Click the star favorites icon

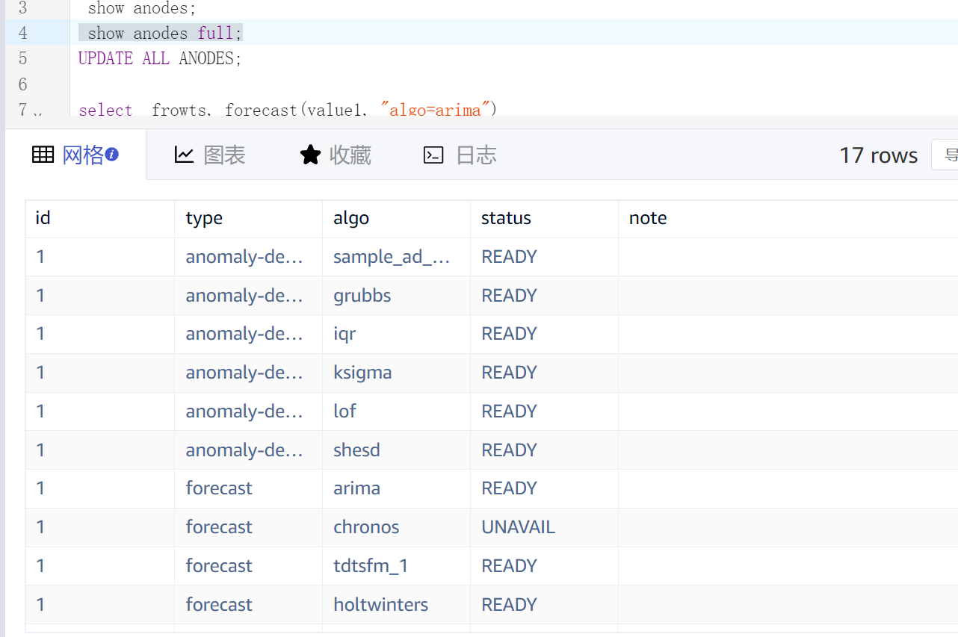309,155
